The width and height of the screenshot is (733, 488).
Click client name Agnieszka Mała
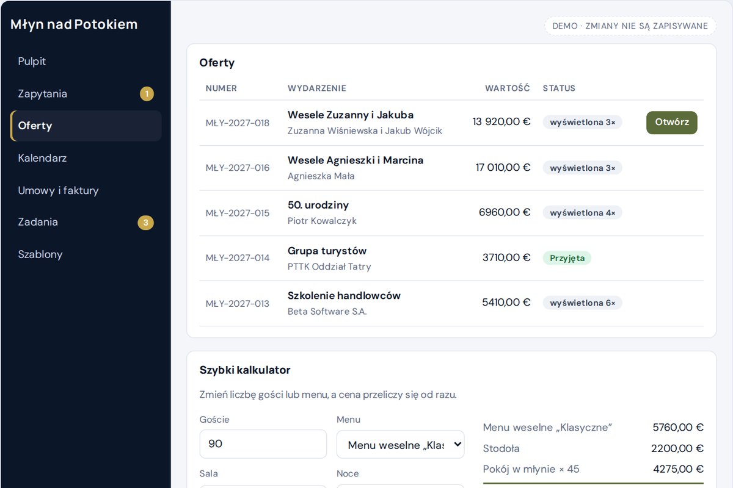[x=321, y=176]
